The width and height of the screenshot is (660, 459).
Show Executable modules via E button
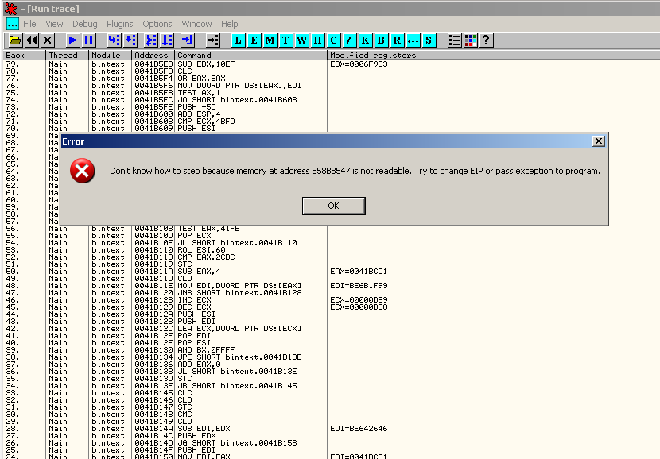tap(254, 40)
